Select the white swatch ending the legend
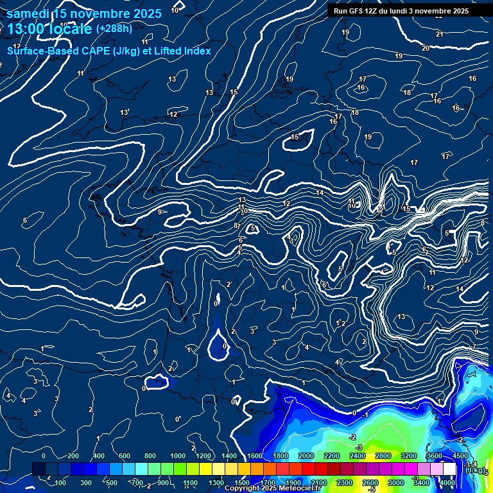 click(x=449, y=469)
